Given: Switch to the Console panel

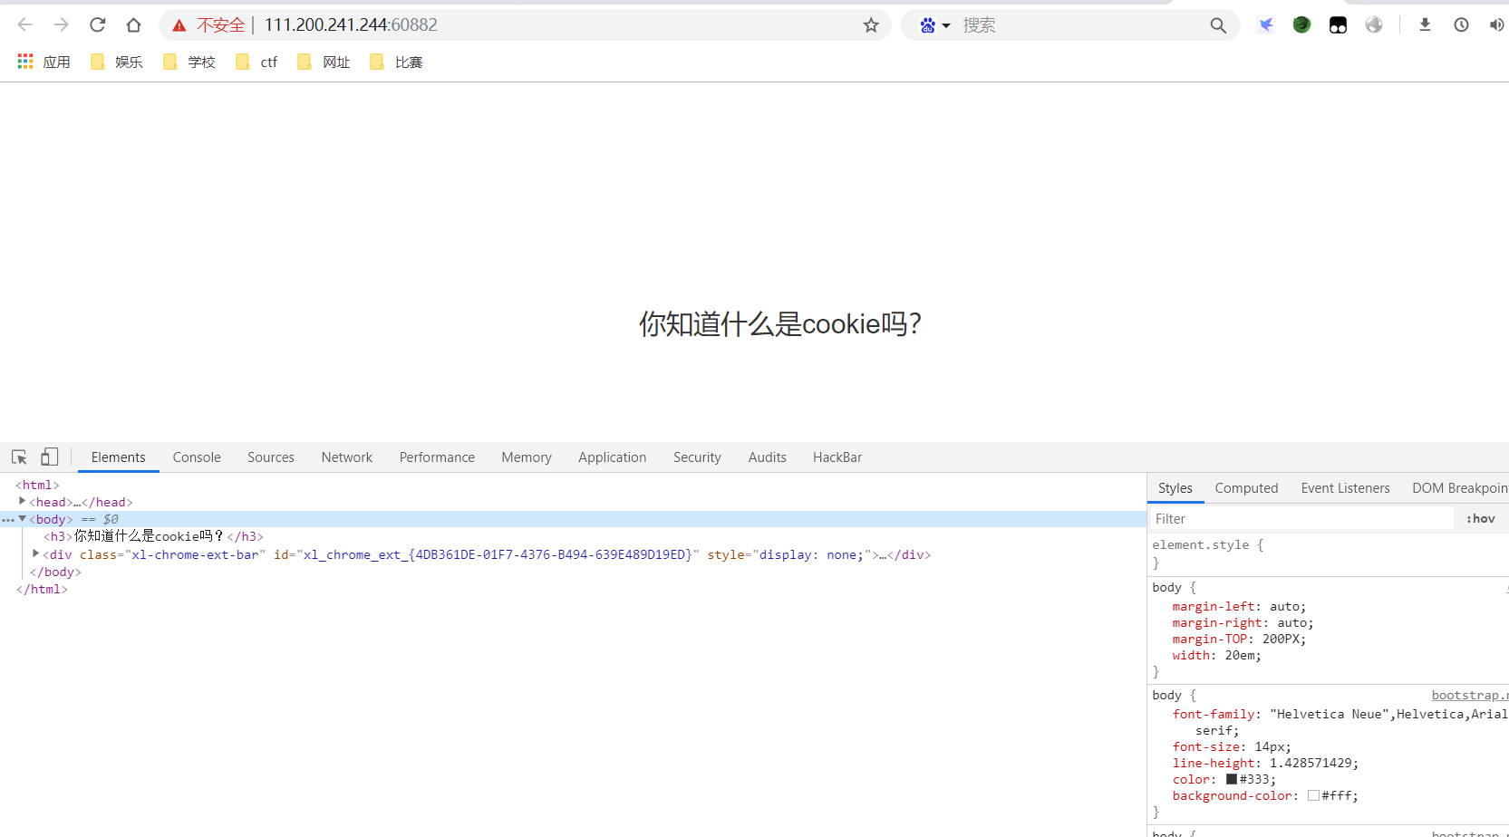Looking at the screenshot, I should click(x=196, y=457).
